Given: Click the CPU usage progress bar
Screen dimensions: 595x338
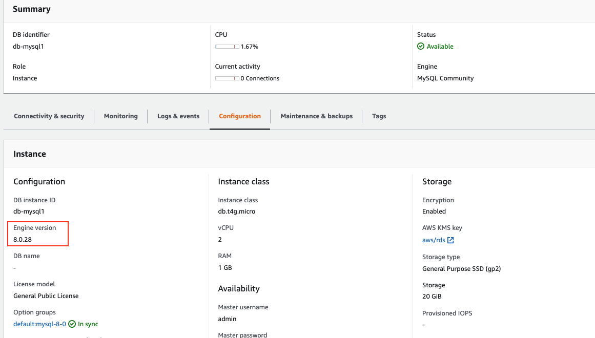Looking at the screenshot, I should coord(227,47).
